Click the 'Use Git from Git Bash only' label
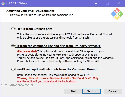This screenshot has height=97, width=125. [34, 29]
